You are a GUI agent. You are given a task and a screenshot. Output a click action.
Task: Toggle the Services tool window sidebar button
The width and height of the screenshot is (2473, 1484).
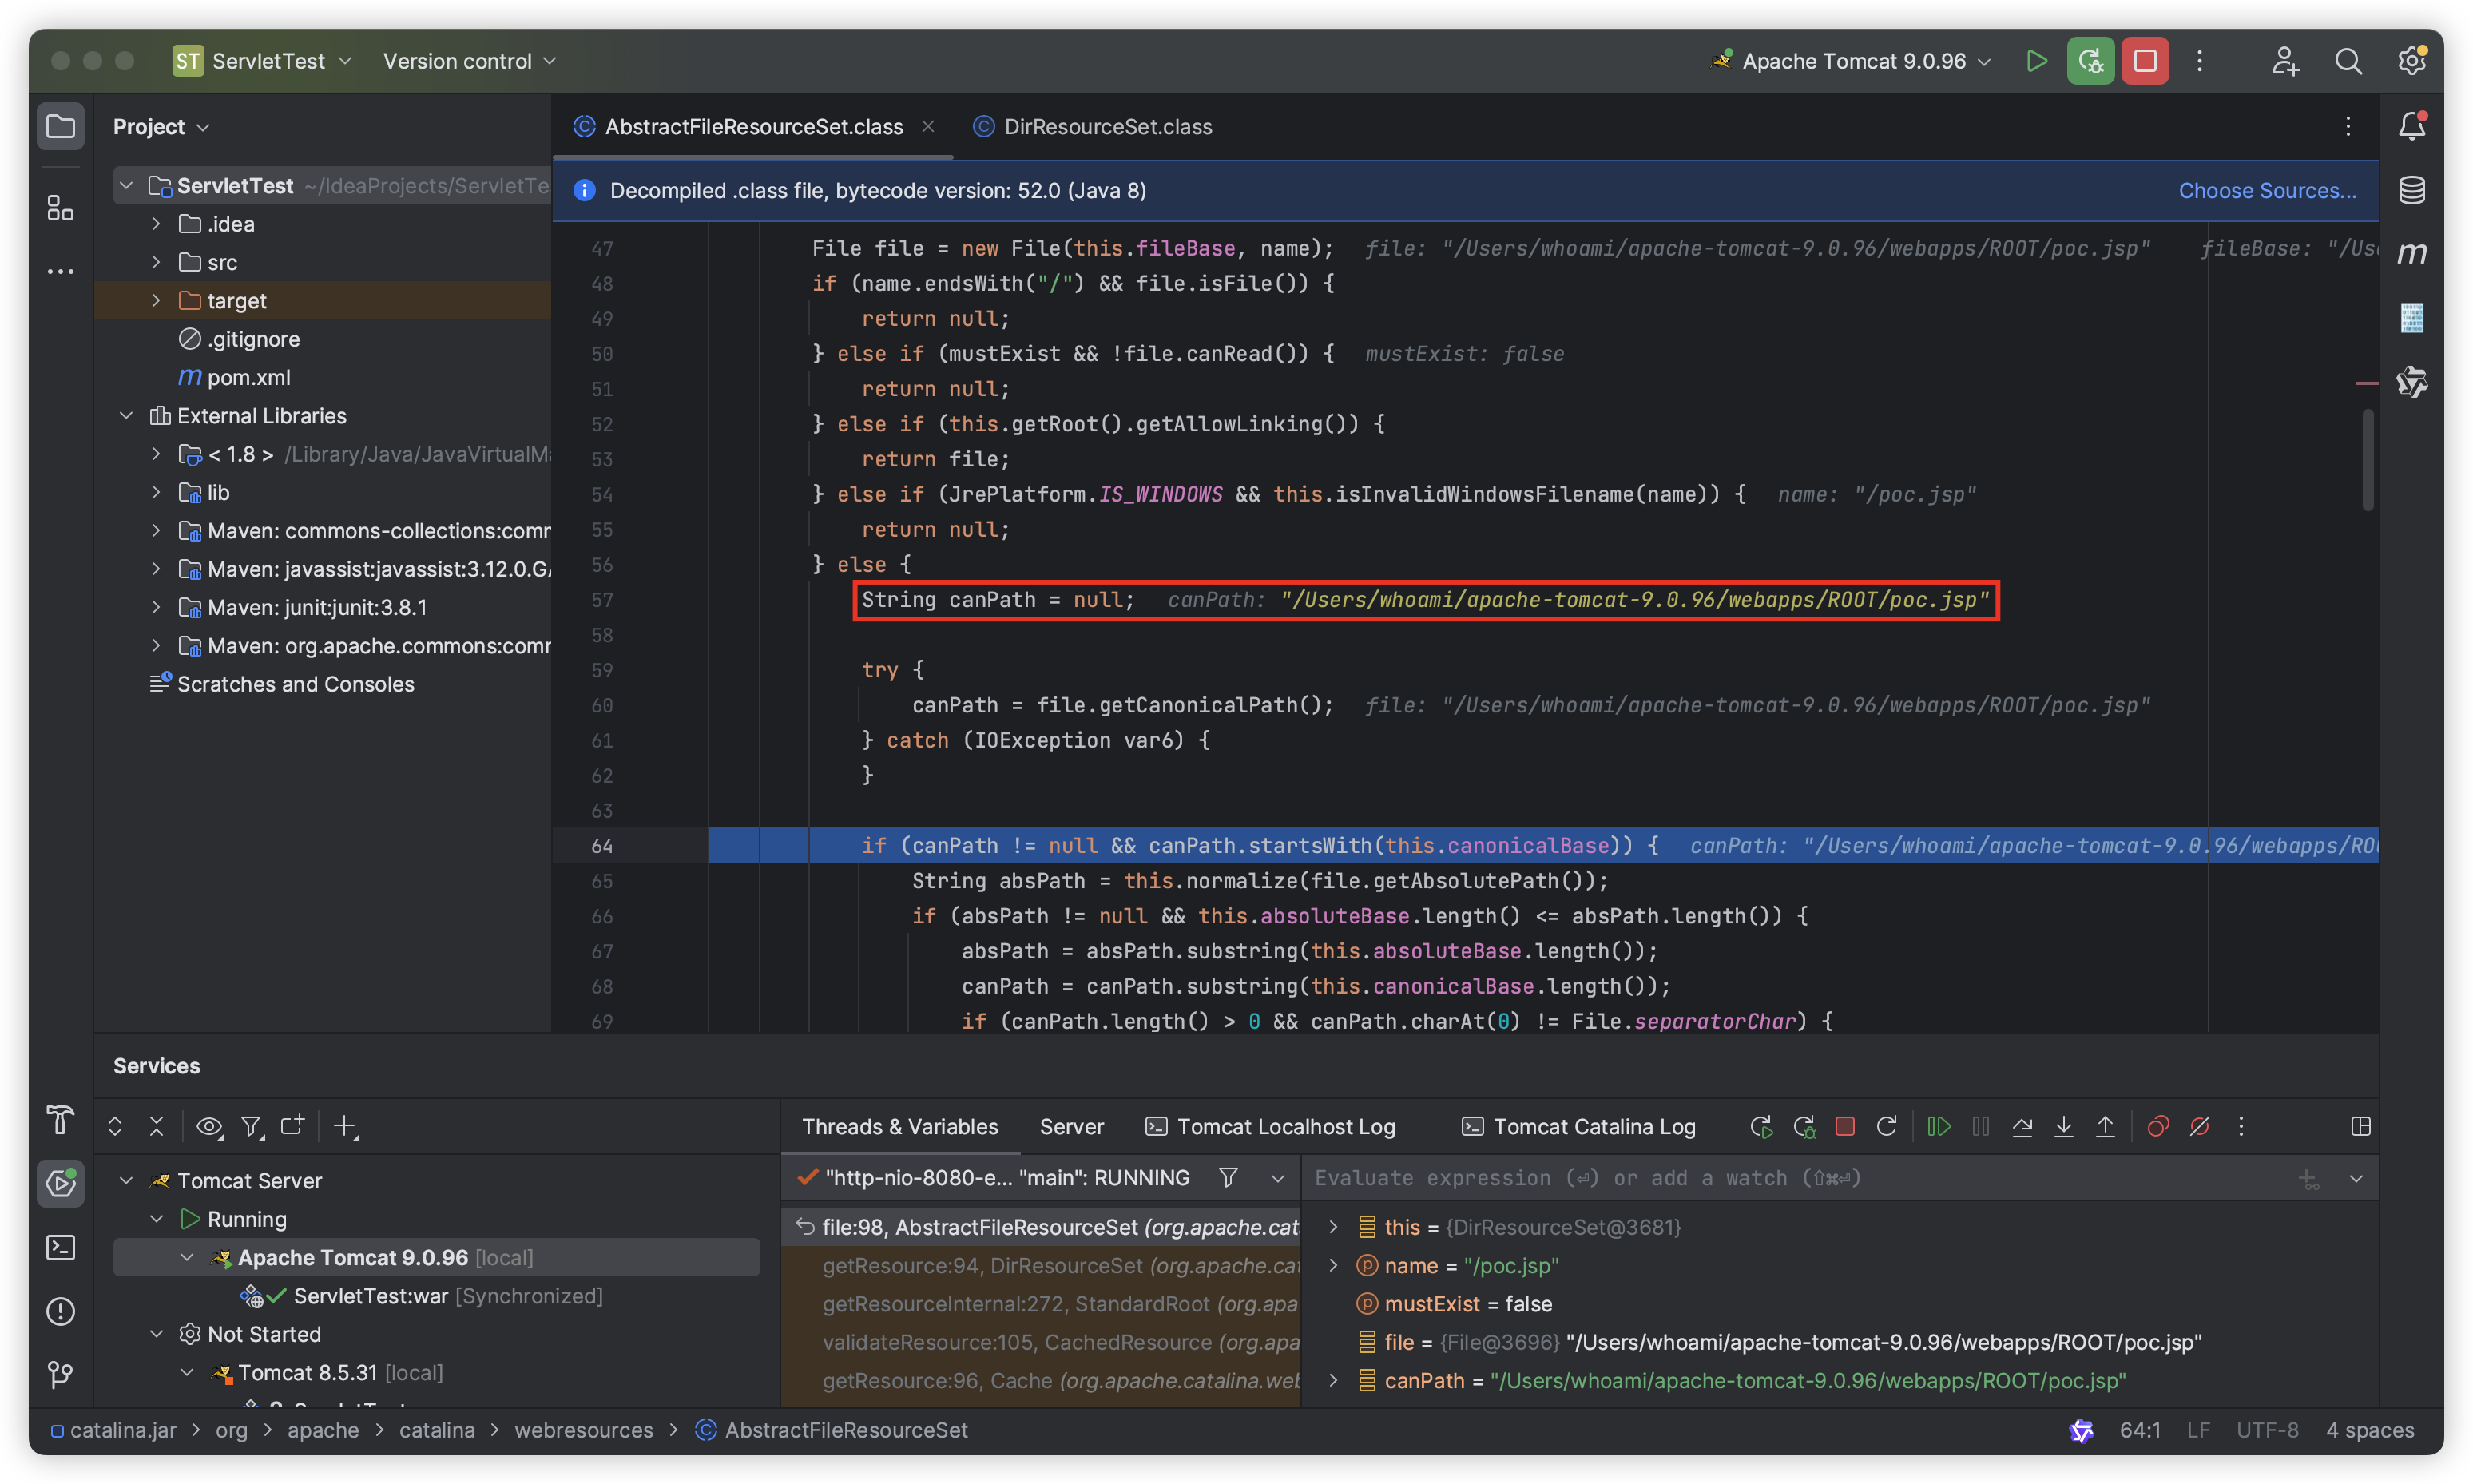61,1184
